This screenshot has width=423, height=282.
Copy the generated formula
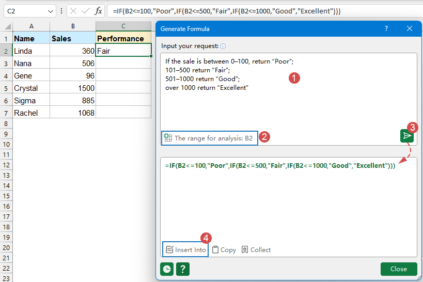224,249
